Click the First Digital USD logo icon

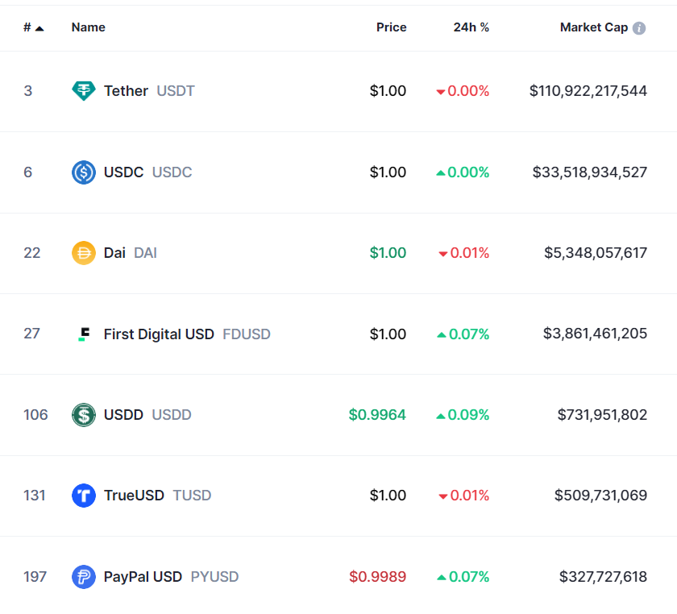pos(84,334)
